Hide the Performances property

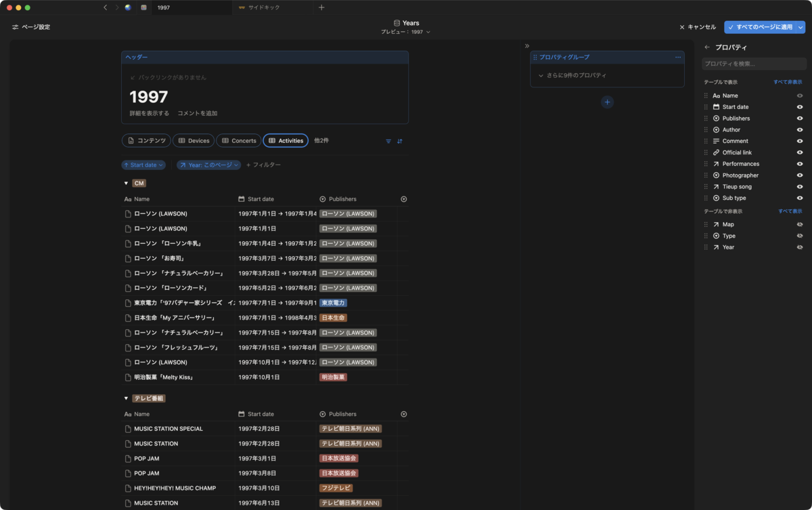click(800, 164)
